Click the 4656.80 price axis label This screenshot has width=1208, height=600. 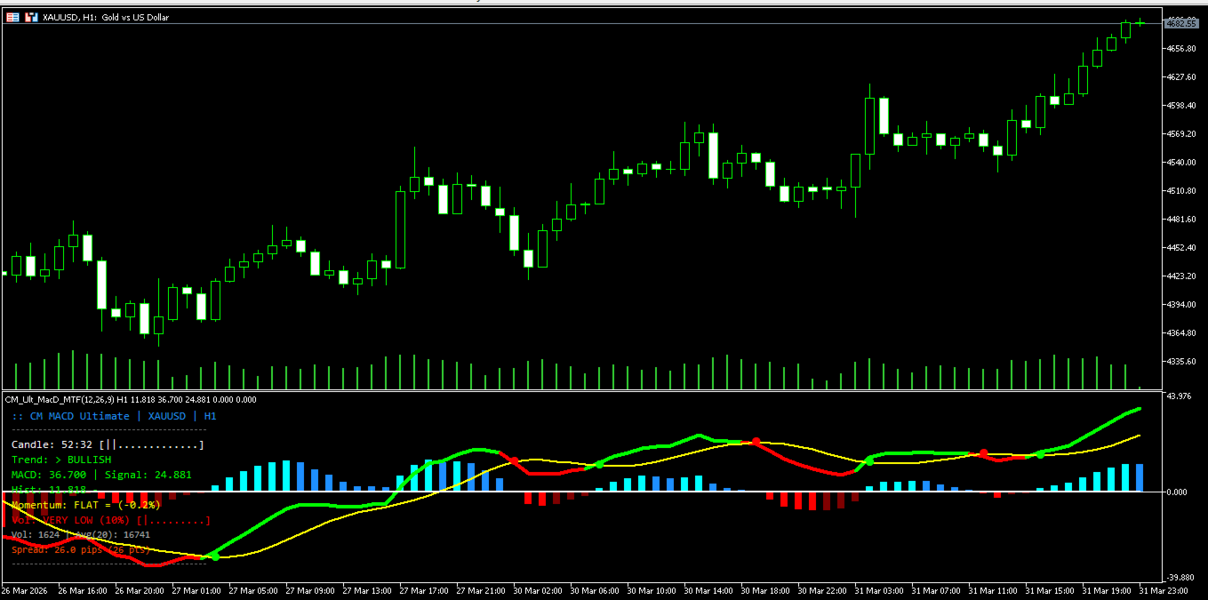(1183, 49)
